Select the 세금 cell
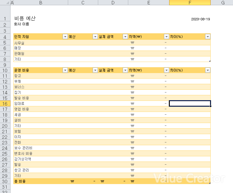 click(x=41, y=115)
